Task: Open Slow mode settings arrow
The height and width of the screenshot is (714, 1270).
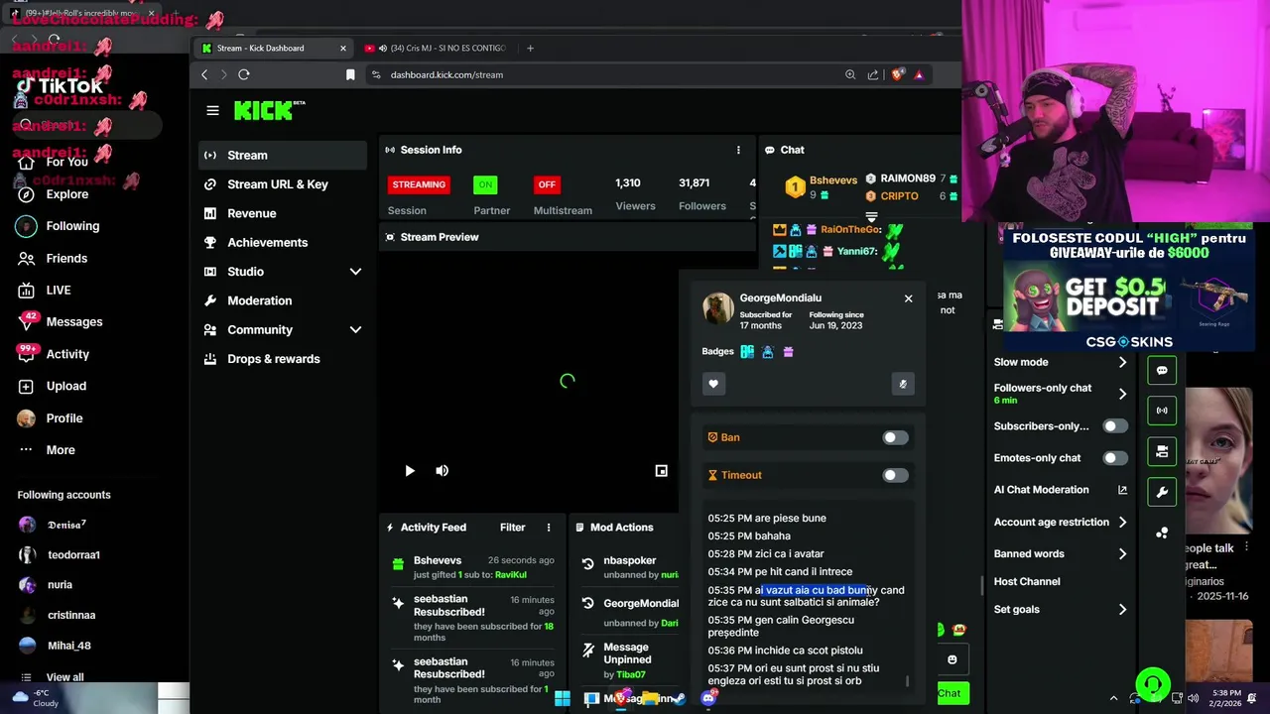Action: coord(1122,362)
